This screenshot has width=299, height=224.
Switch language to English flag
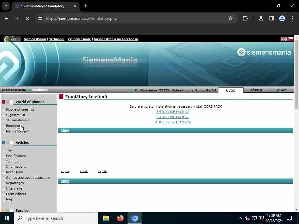pyautogui.click(x=284, y=39)
